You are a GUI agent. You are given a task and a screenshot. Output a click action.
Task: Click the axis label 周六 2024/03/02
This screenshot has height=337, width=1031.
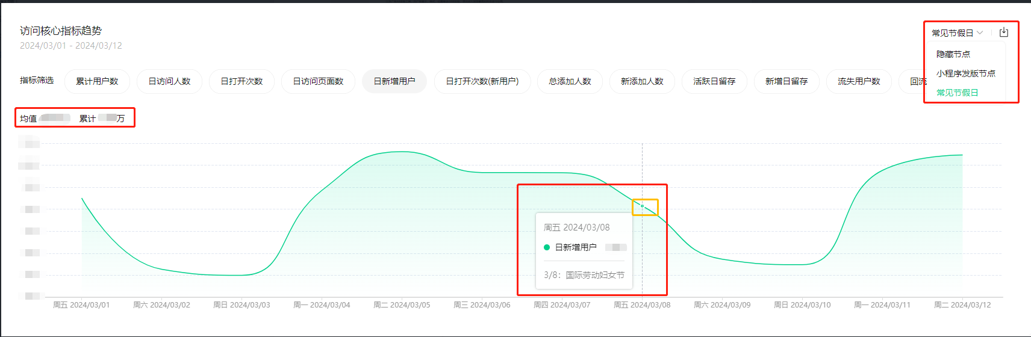[161, 305]
